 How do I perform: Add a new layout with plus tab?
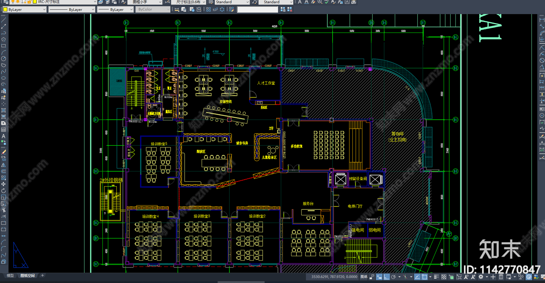point(42,276)
